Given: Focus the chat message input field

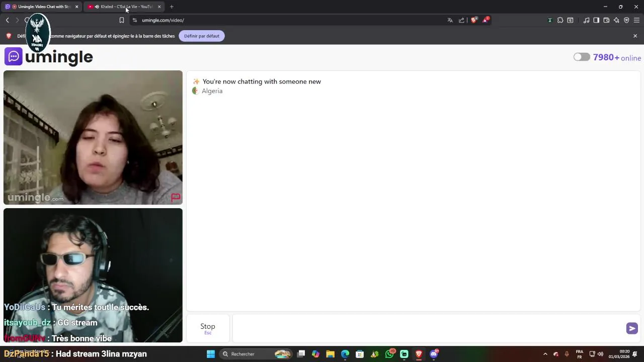Looking at the screenshot, I should click(429, 328).
